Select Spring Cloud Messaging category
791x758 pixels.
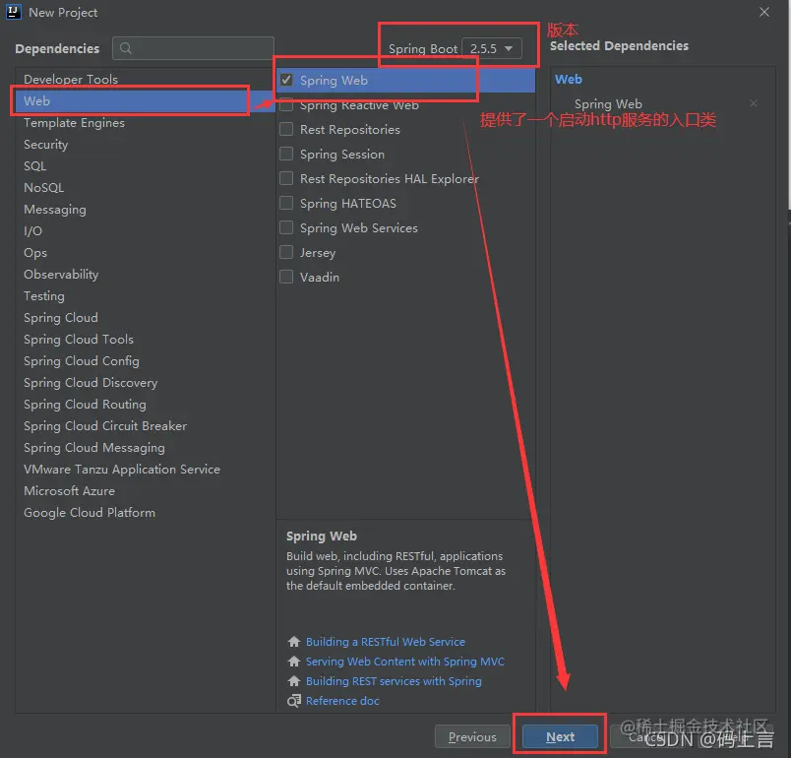pos(145,448)
